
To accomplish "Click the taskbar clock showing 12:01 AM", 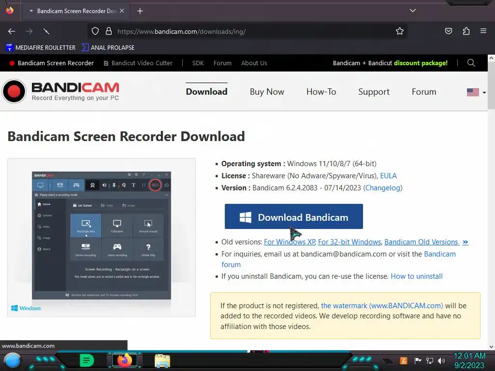I will pos(469,360).
